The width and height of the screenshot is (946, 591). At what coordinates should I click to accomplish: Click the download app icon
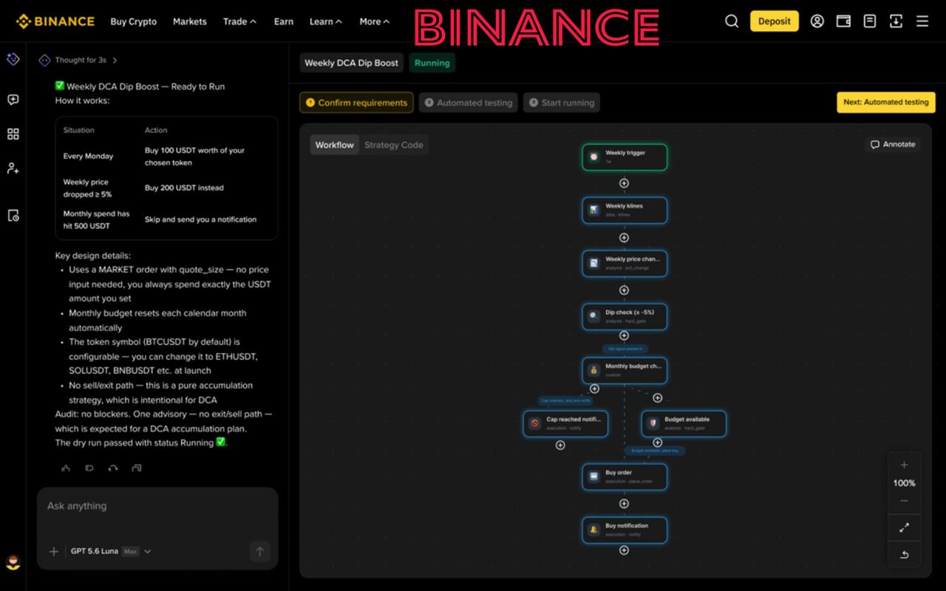point(896,21)
